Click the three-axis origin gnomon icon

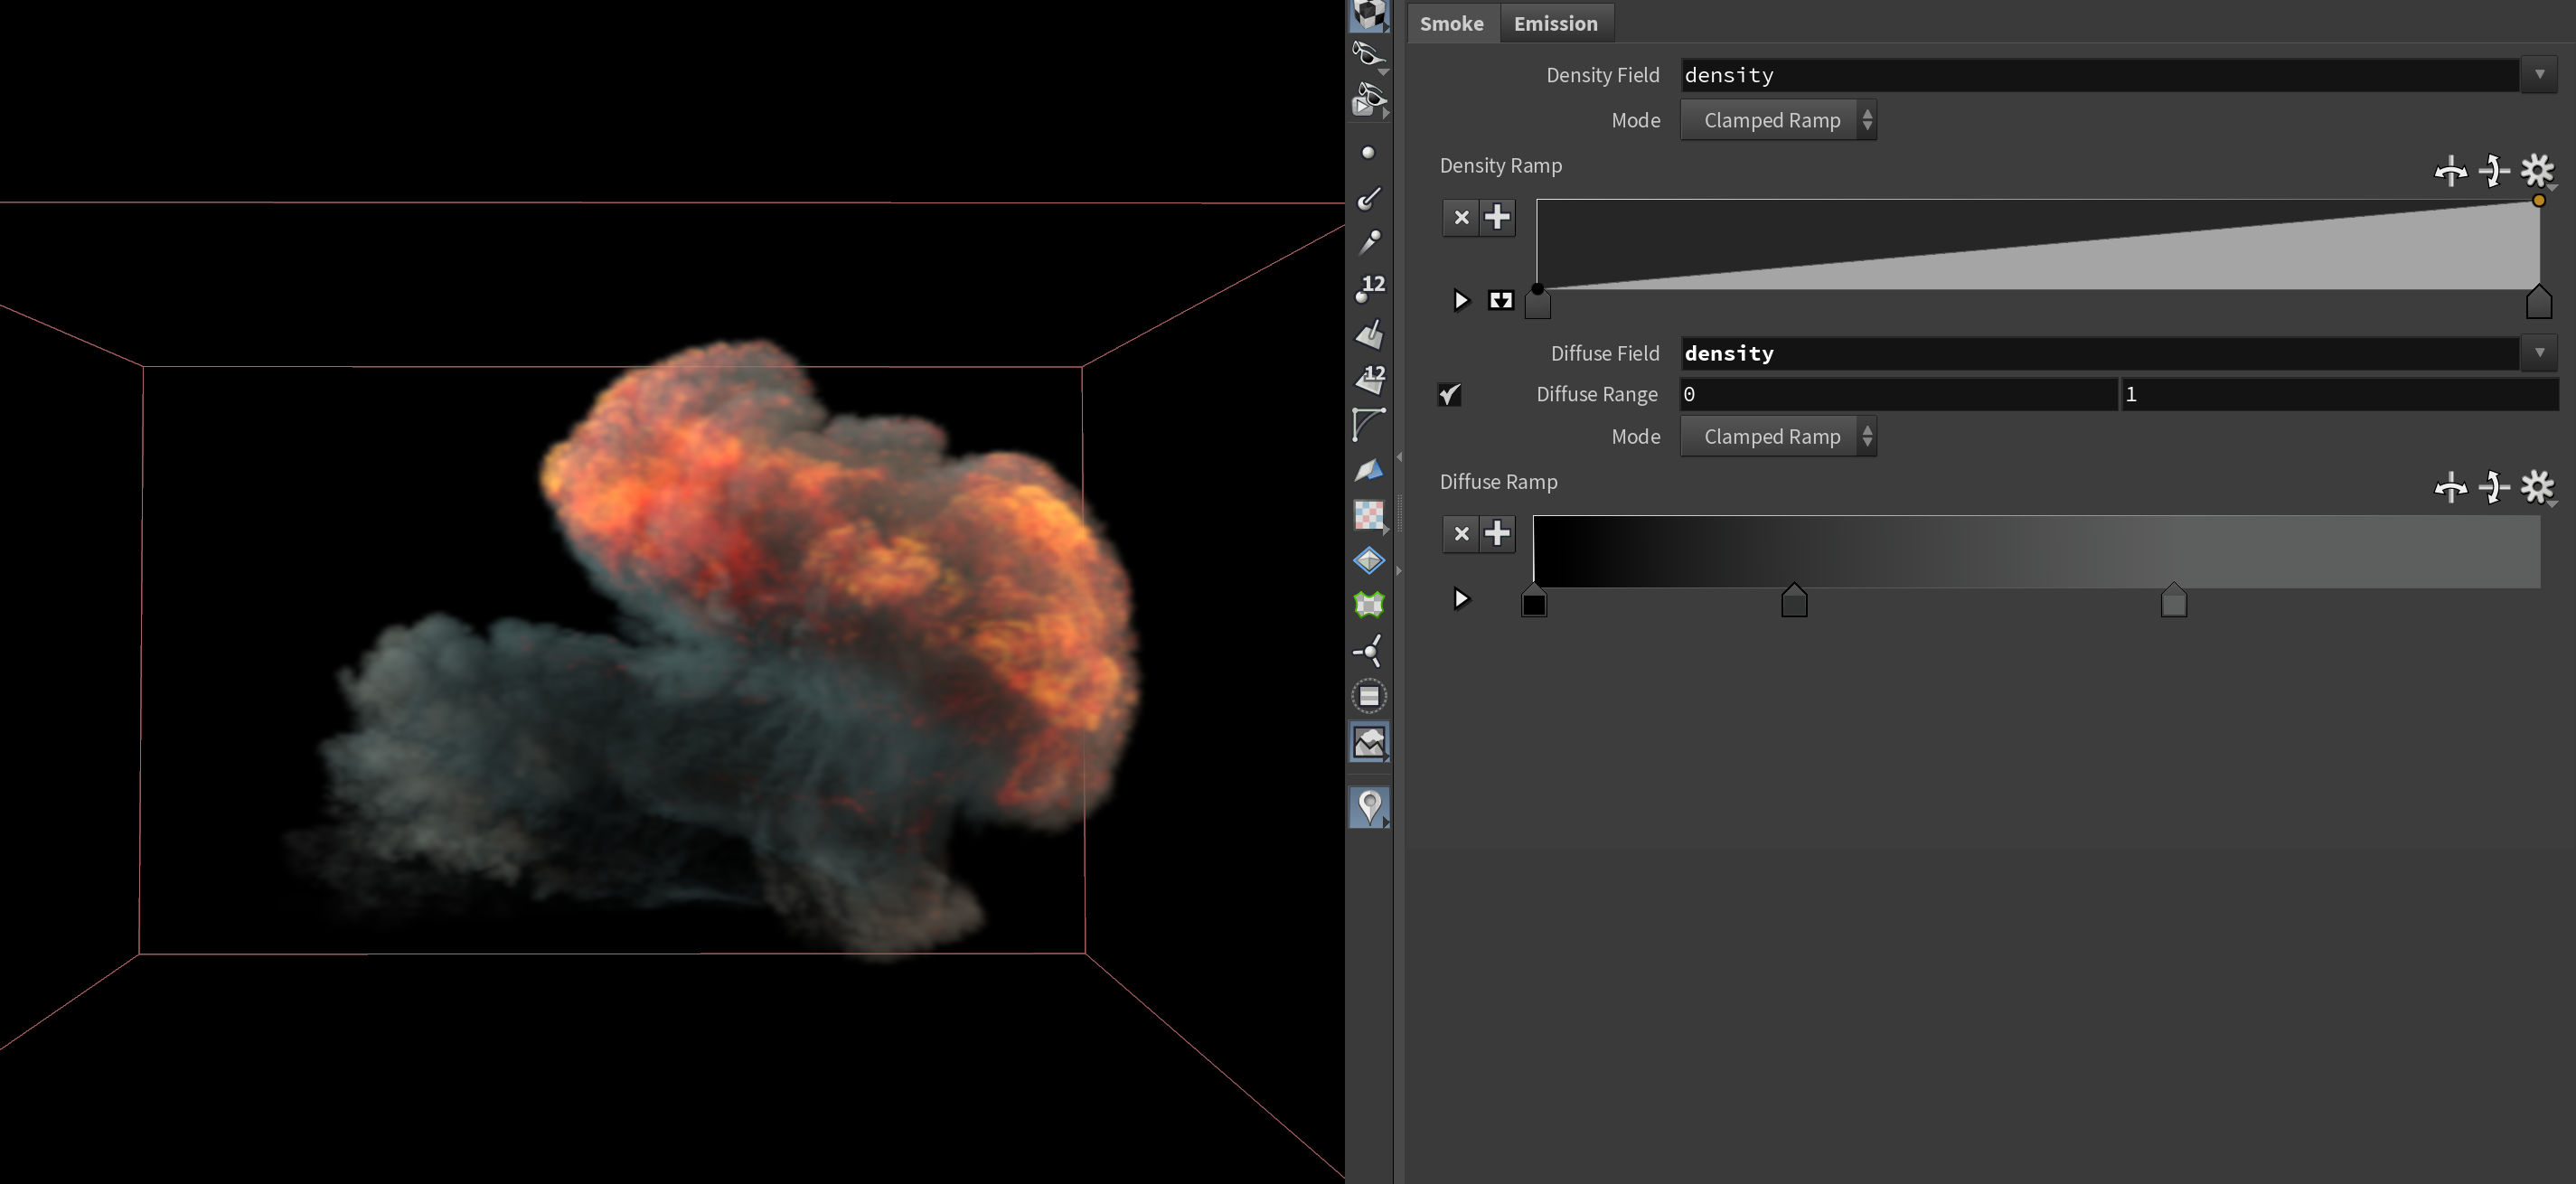pyautogui.click(x=1369, y=650)
